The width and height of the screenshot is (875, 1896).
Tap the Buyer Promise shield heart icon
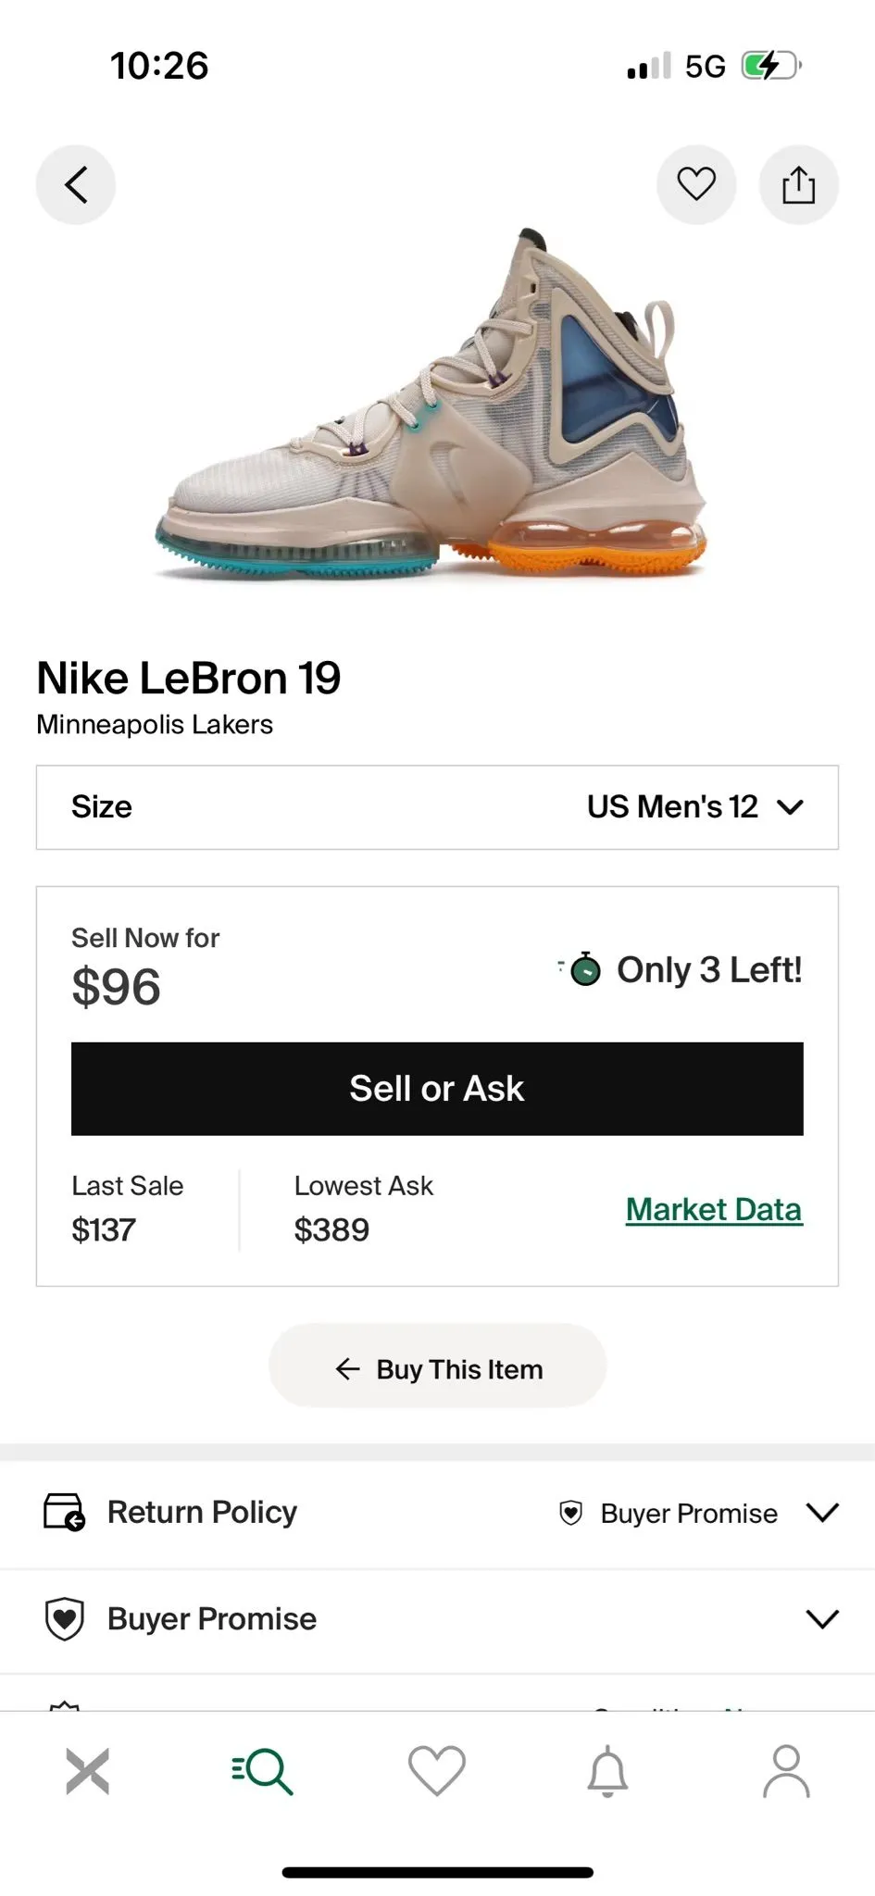65,1618
